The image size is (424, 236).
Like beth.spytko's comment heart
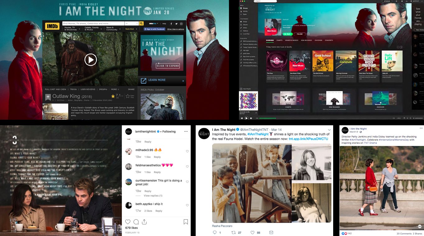[x=187, y=205]
